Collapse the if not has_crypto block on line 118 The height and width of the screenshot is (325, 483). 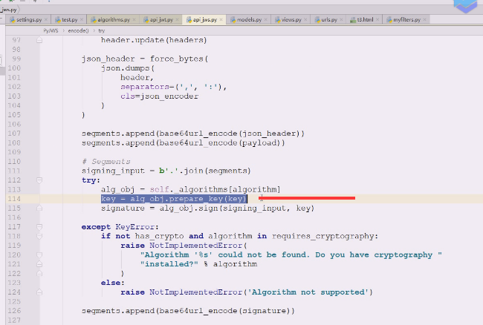(39, 236)
